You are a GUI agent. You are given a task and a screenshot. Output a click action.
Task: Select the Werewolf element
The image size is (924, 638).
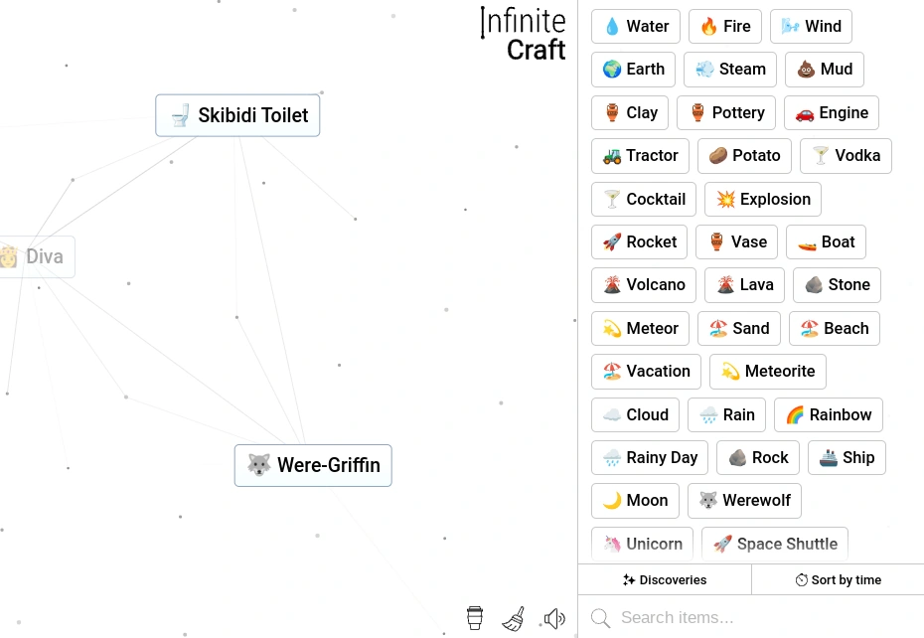pyautogui.click(x=743, y=500)
